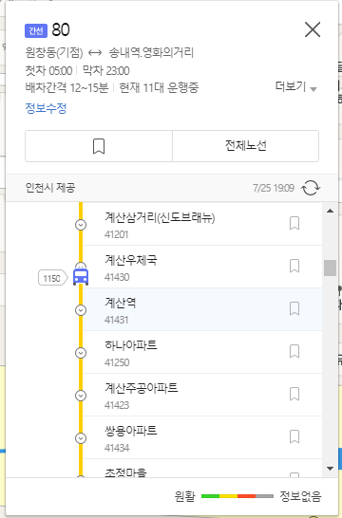Screen dimensions: 342x518
Task: Toggle bookmark for 계산주공아파트 stop
Action: (x=294, y=394)
